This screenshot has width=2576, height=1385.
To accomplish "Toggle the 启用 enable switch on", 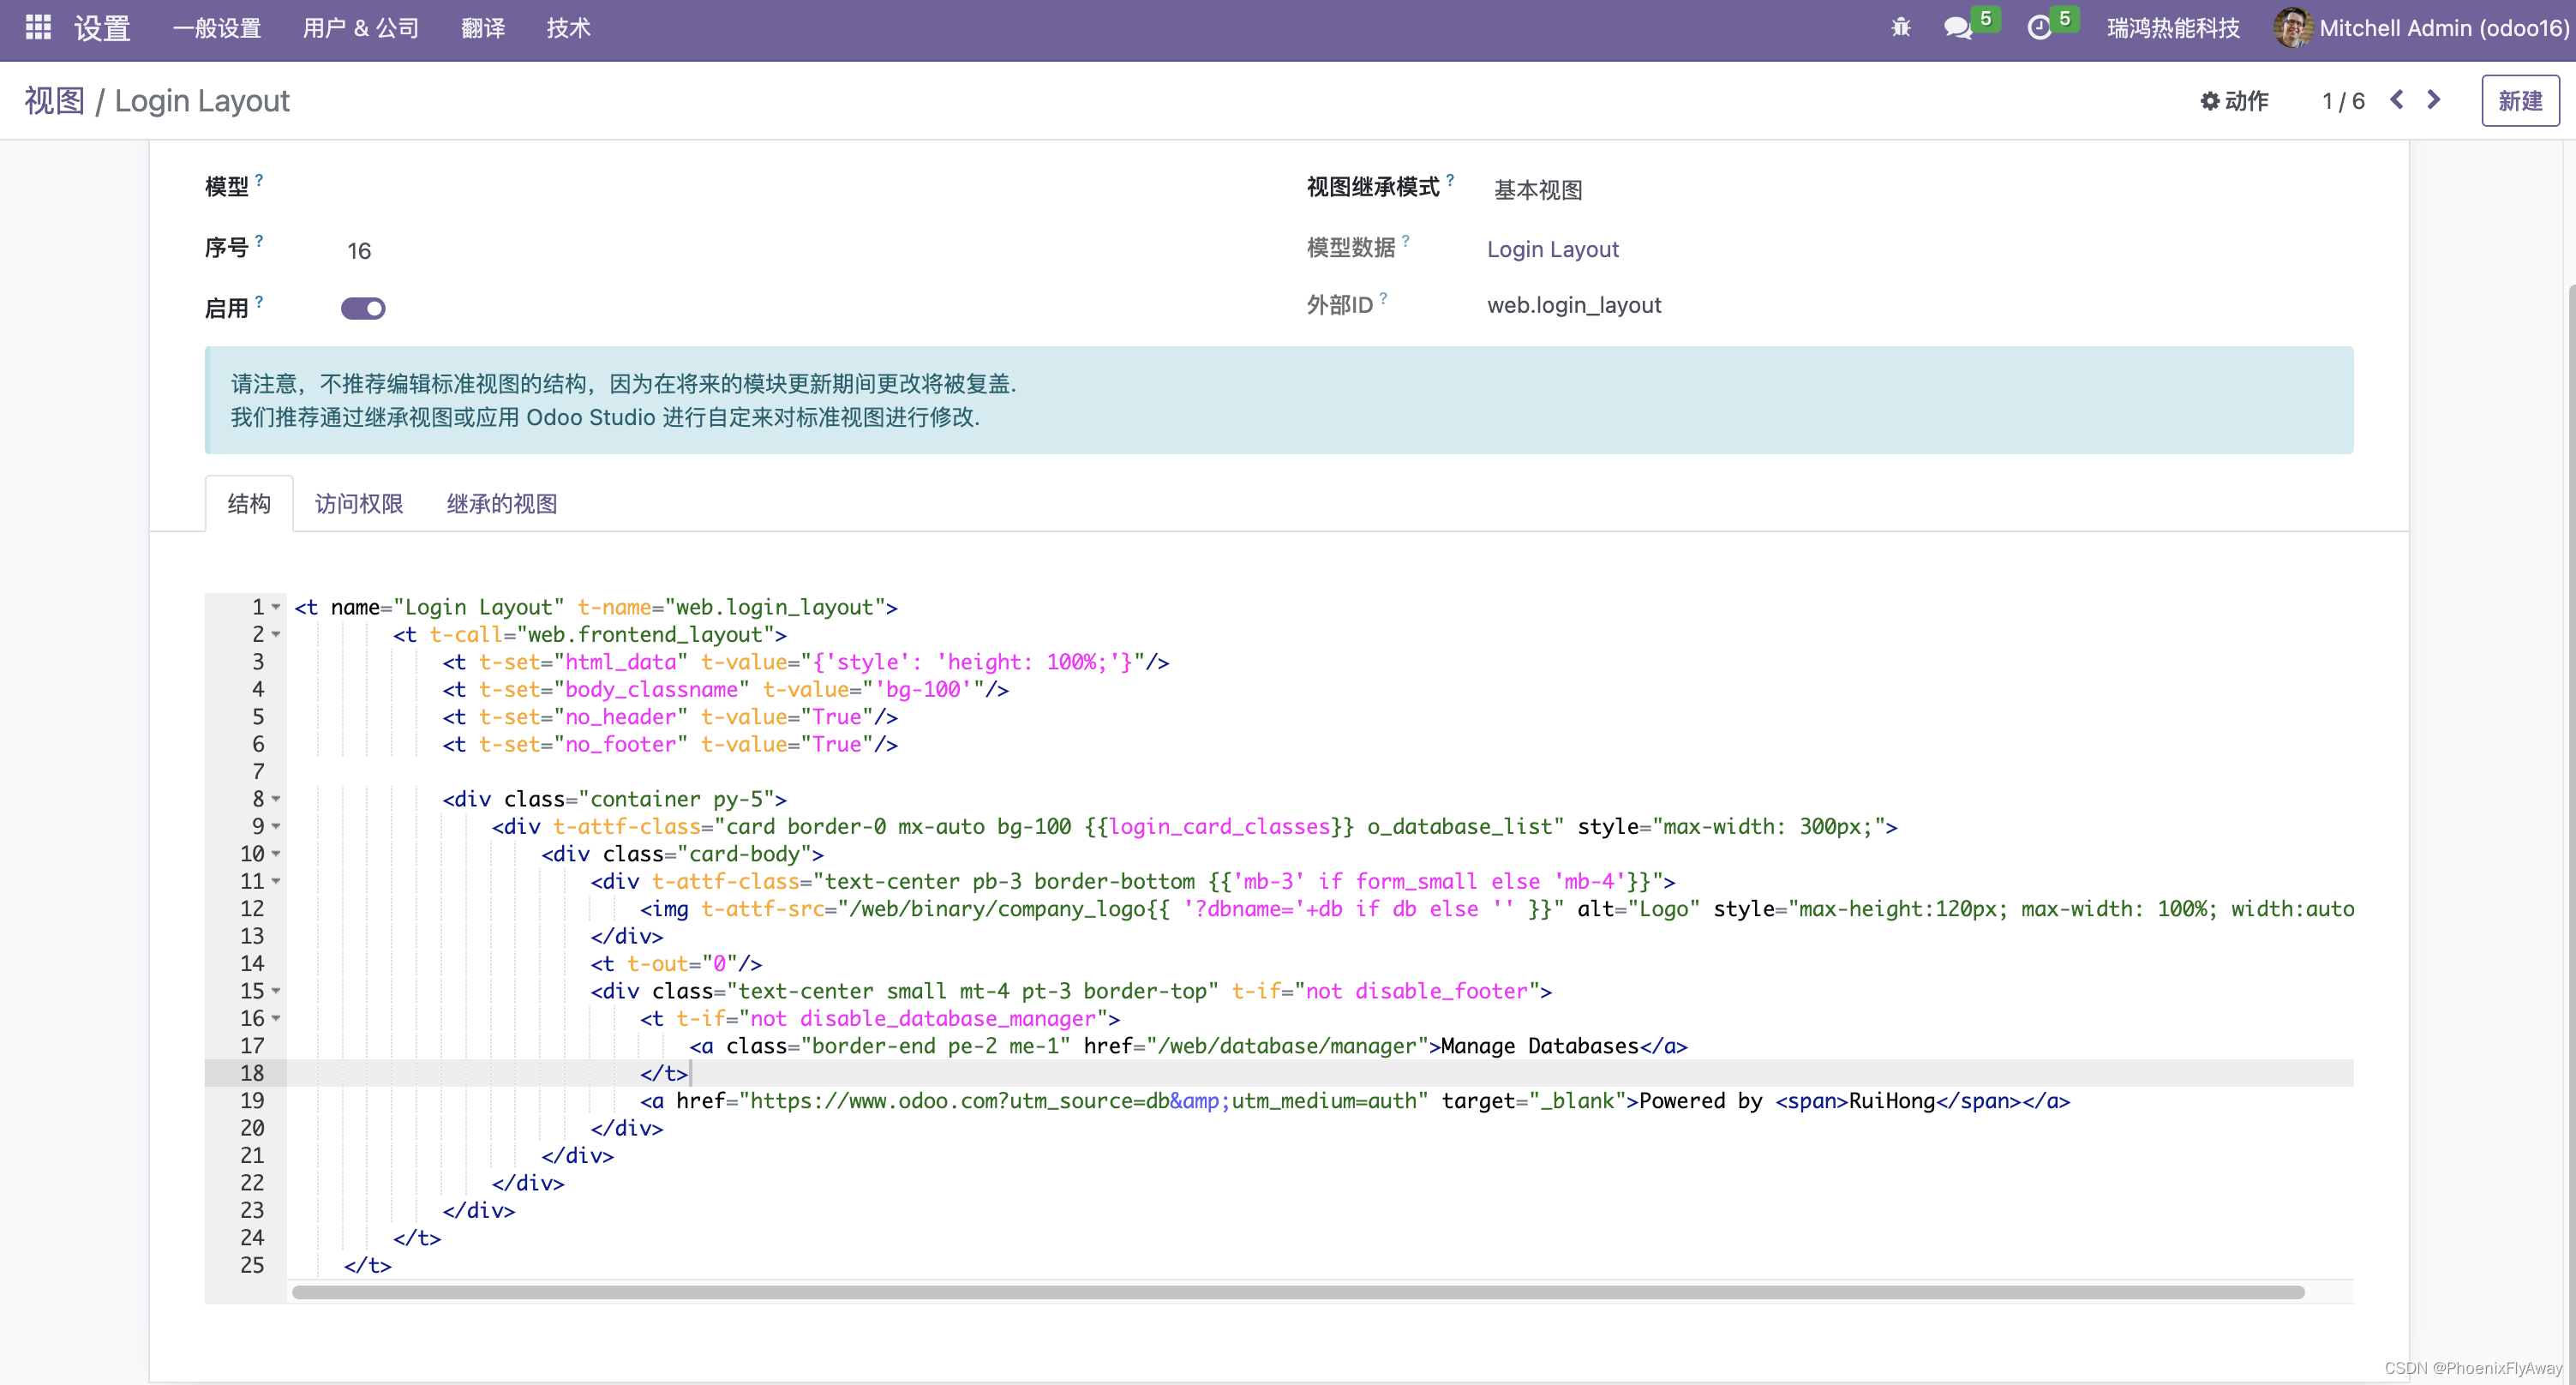I will click(365, 307).
